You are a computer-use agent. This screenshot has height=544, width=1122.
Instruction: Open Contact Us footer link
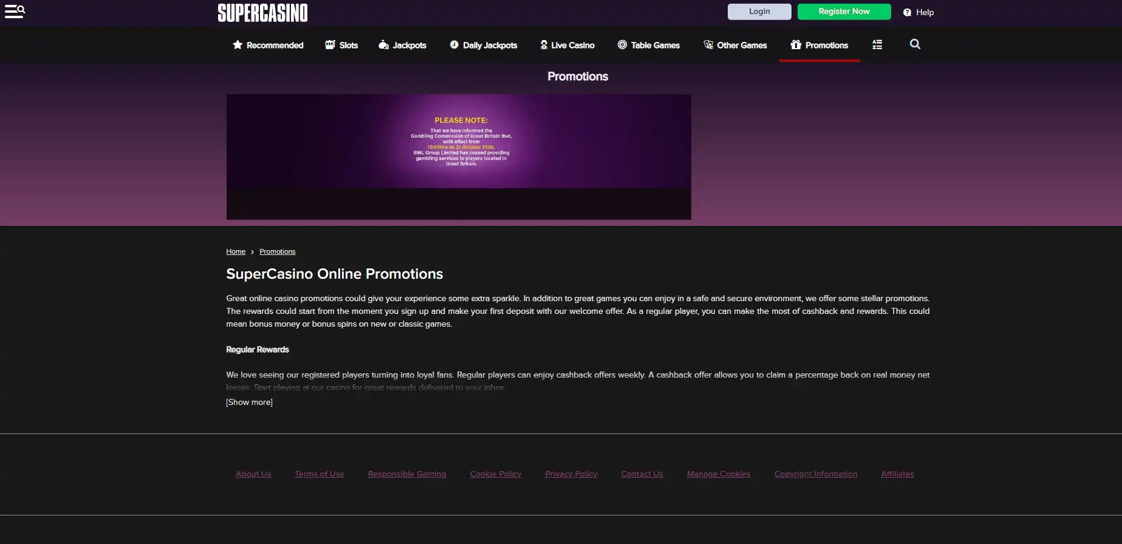pos(642,474)
